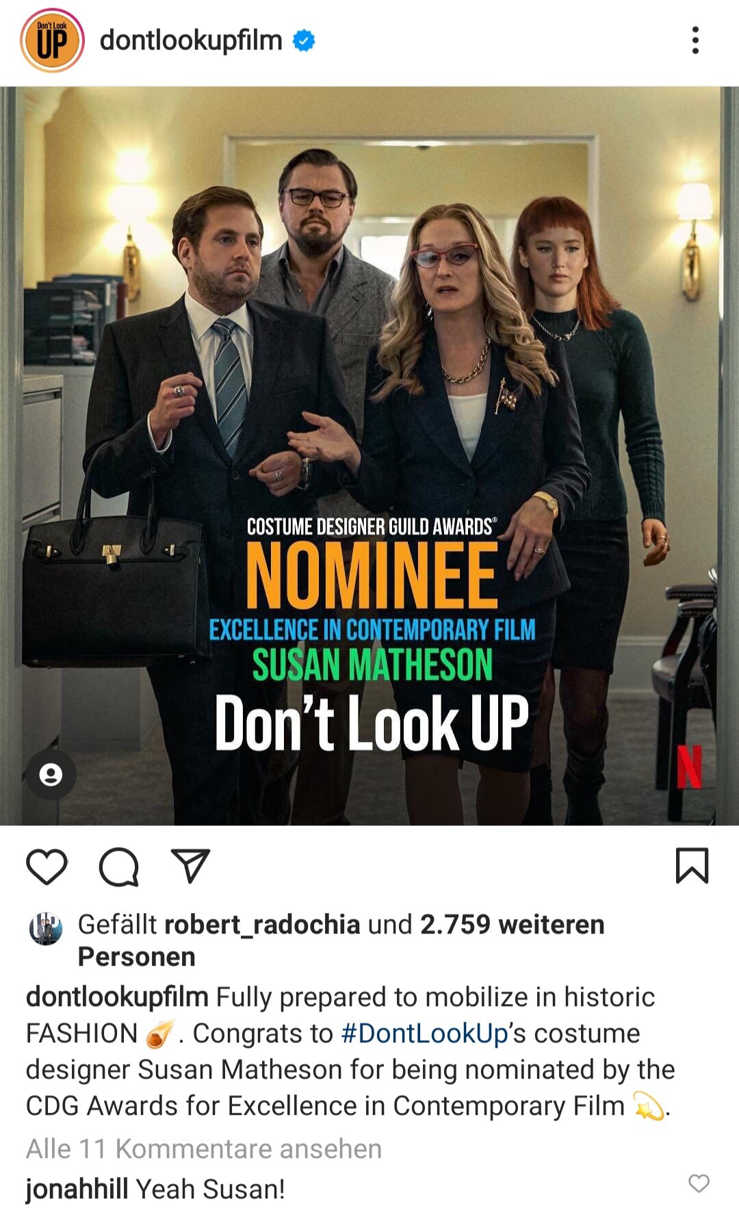Open comments via the speech bubble icon
739x1208 pixels.
click(x=119, y=866)
